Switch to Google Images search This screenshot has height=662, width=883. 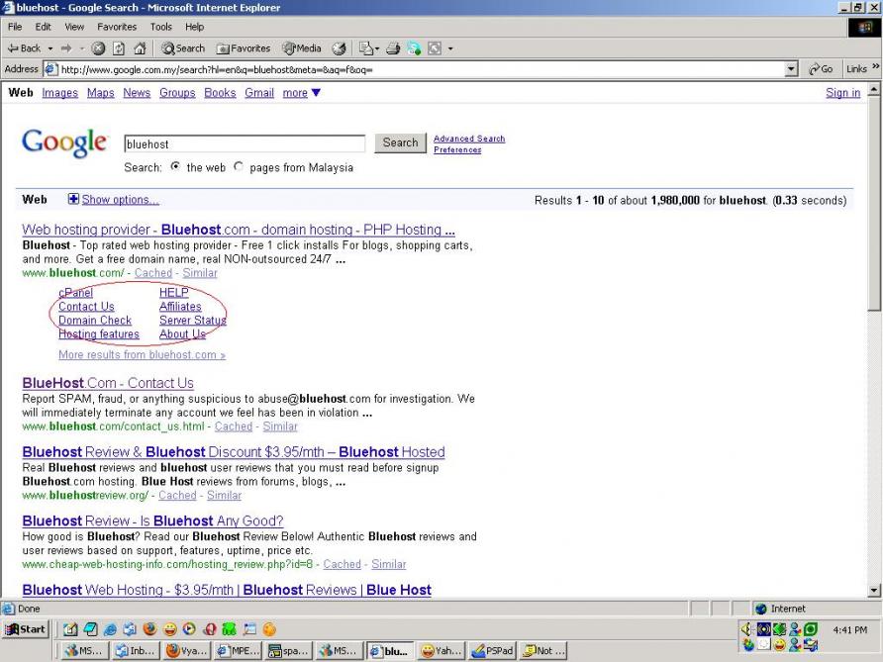59,93
